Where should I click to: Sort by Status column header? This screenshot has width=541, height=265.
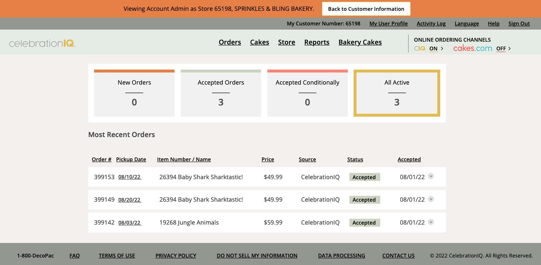355,159
